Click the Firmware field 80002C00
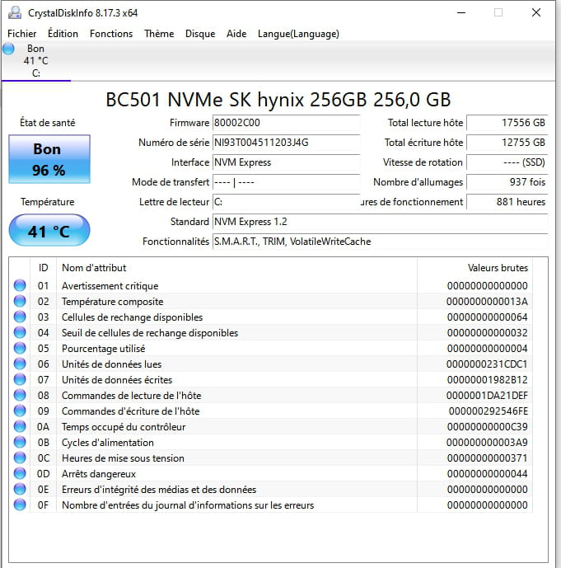Screen dimensions: 561x568 click(x=286, y=123)
